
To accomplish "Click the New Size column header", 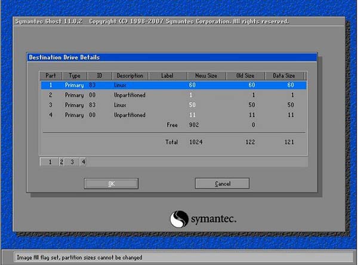I will click(206, 76).
